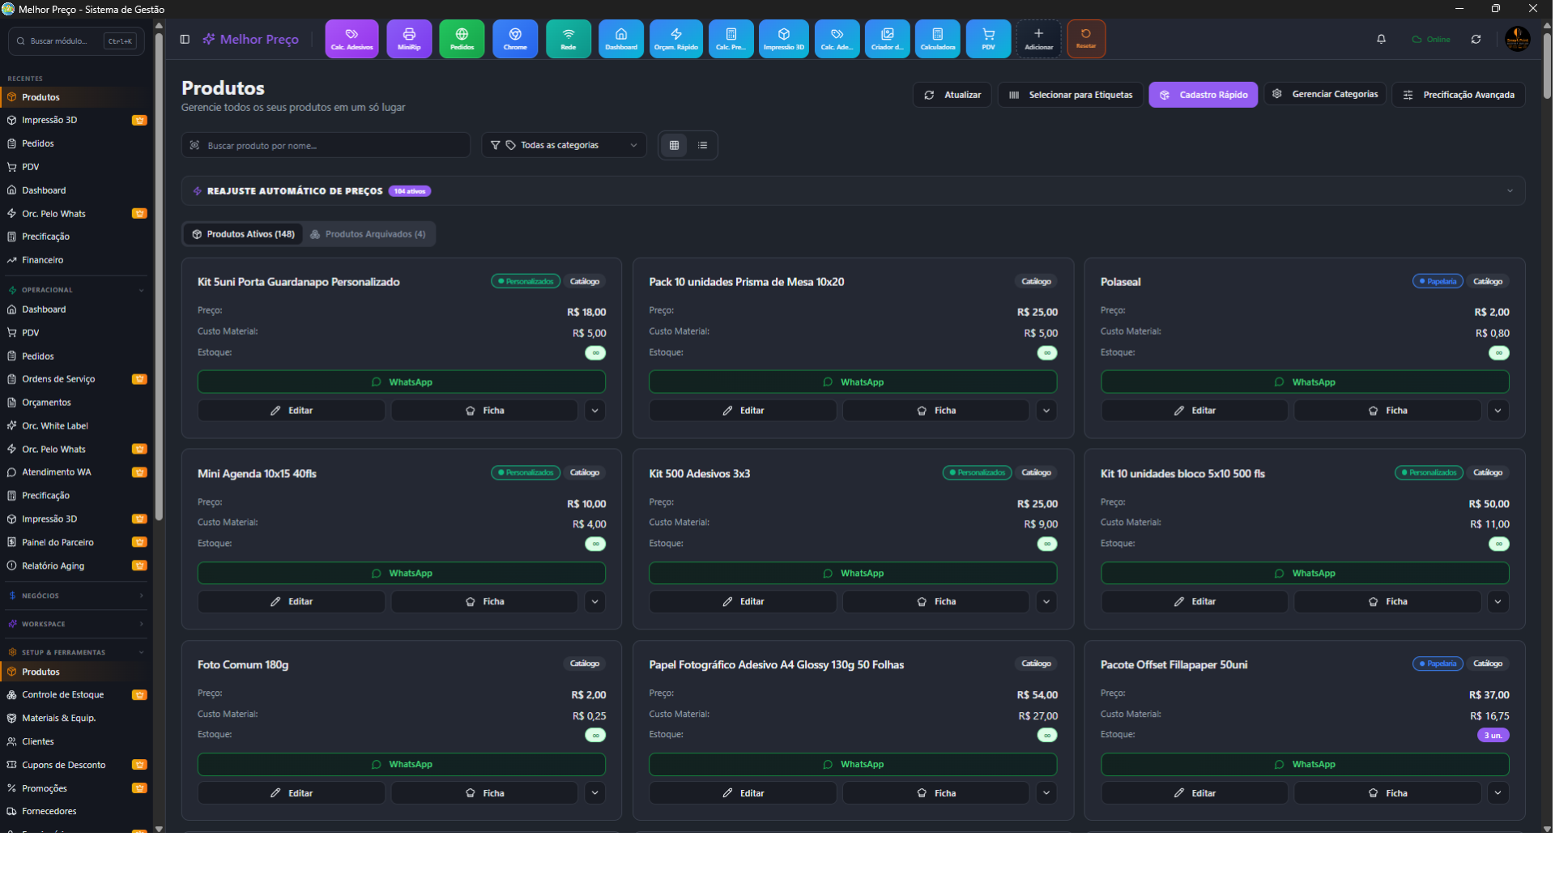The height and width of the screenshot is (875, 1555).
Task: Share Mini Agenda 10x15 40fls via WhatsApp
Action: click(402, 574)
